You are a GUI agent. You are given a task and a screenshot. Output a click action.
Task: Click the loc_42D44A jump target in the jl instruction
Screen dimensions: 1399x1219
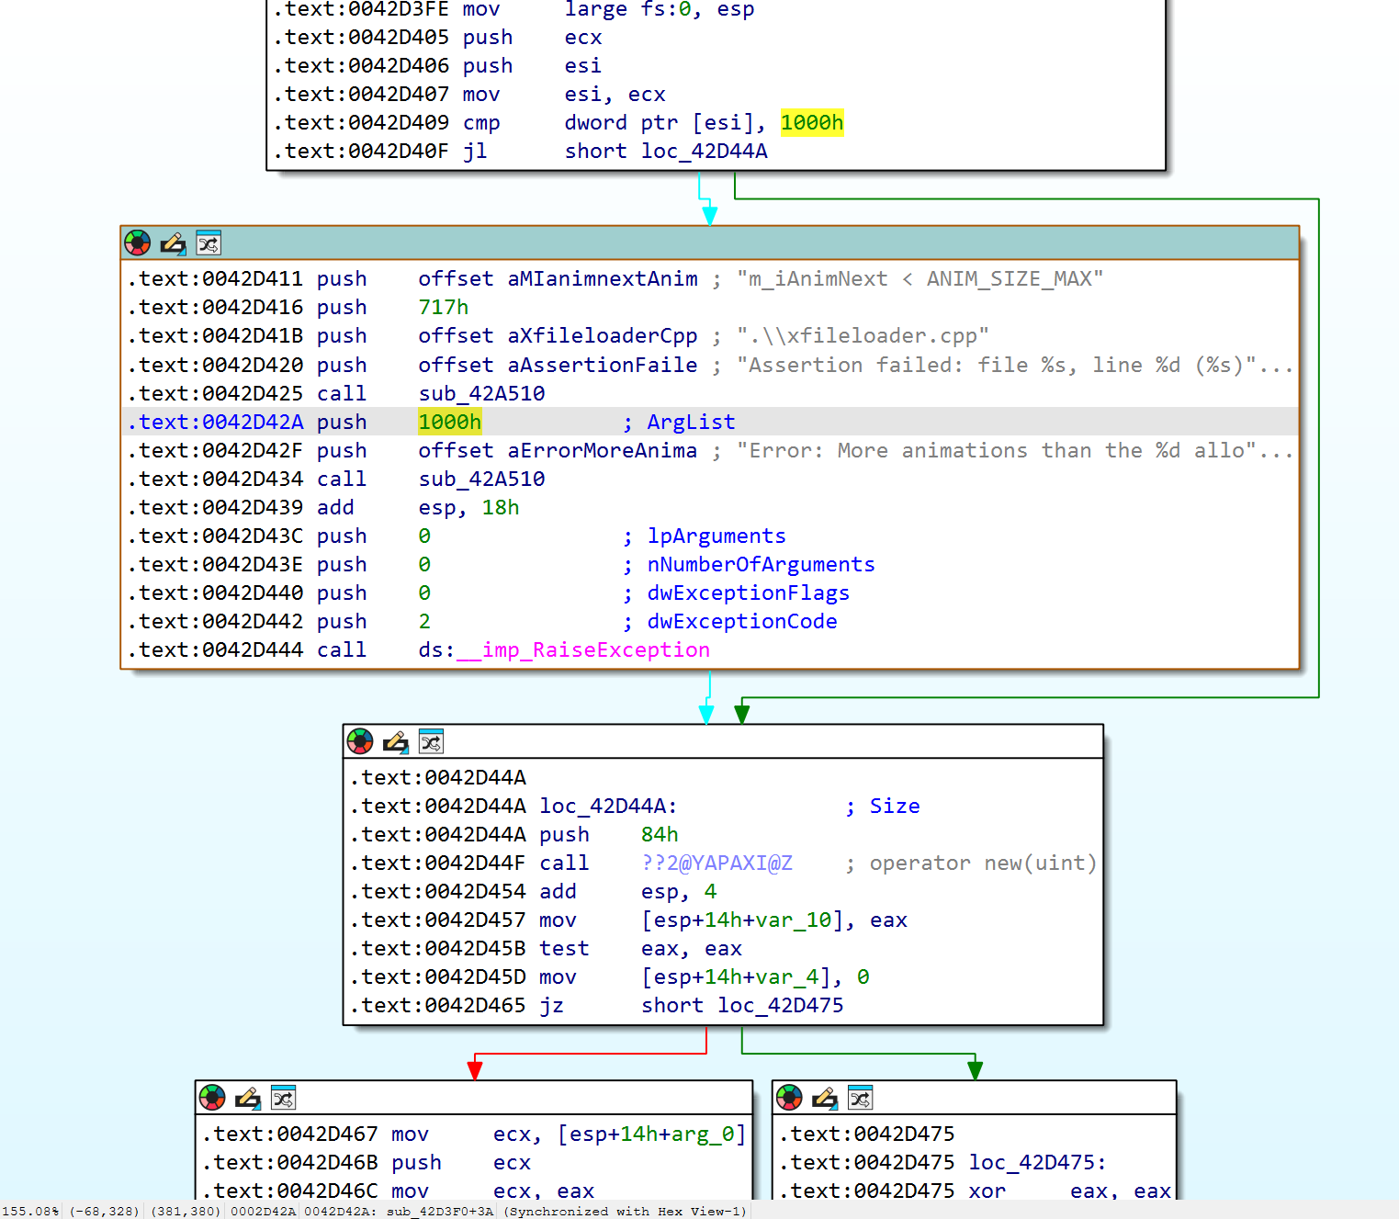(705, 152)
